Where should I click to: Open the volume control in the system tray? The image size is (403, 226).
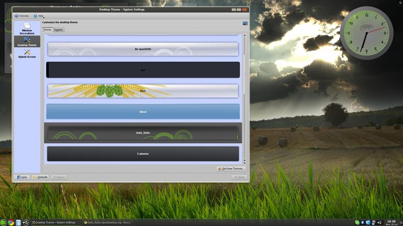[x=379, y=223]
